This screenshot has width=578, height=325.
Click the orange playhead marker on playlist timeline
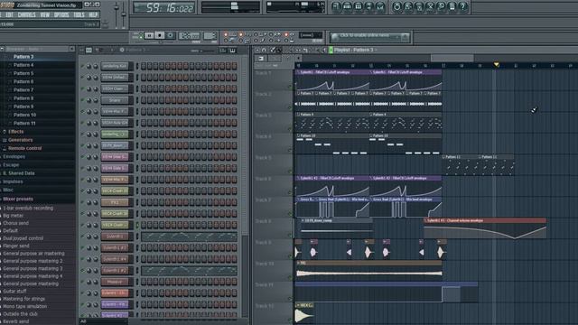(496, 65)
